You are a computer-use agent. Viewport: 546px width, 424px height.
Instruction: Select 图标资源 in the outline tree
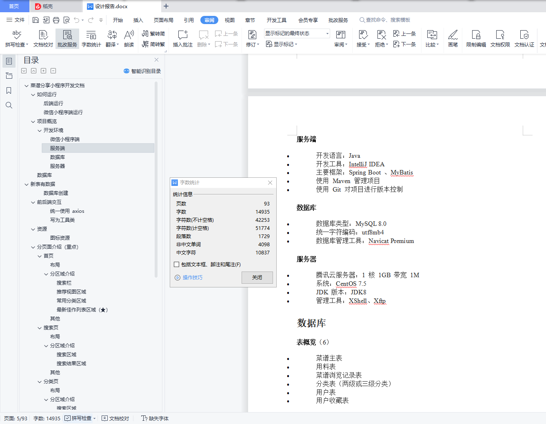click(x=60, y=238)
